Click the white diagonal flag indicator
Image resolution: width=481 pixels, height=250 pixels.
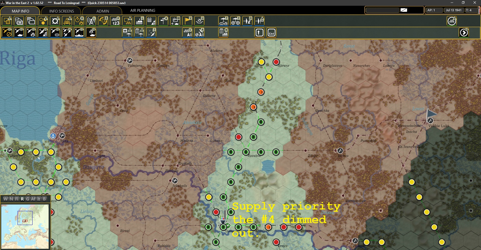pos(404,10)
